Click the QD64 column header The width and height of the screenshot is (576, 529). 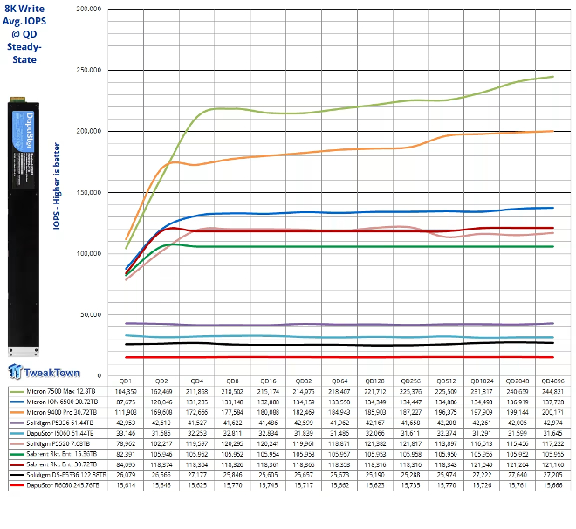point(339,381)
